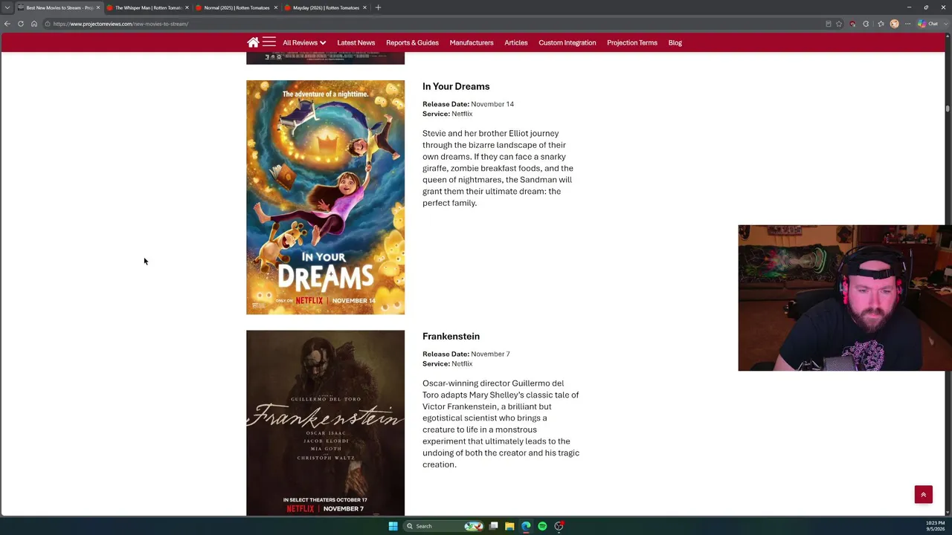Open the hamburger menu in the red navbar

click(269, 42)
